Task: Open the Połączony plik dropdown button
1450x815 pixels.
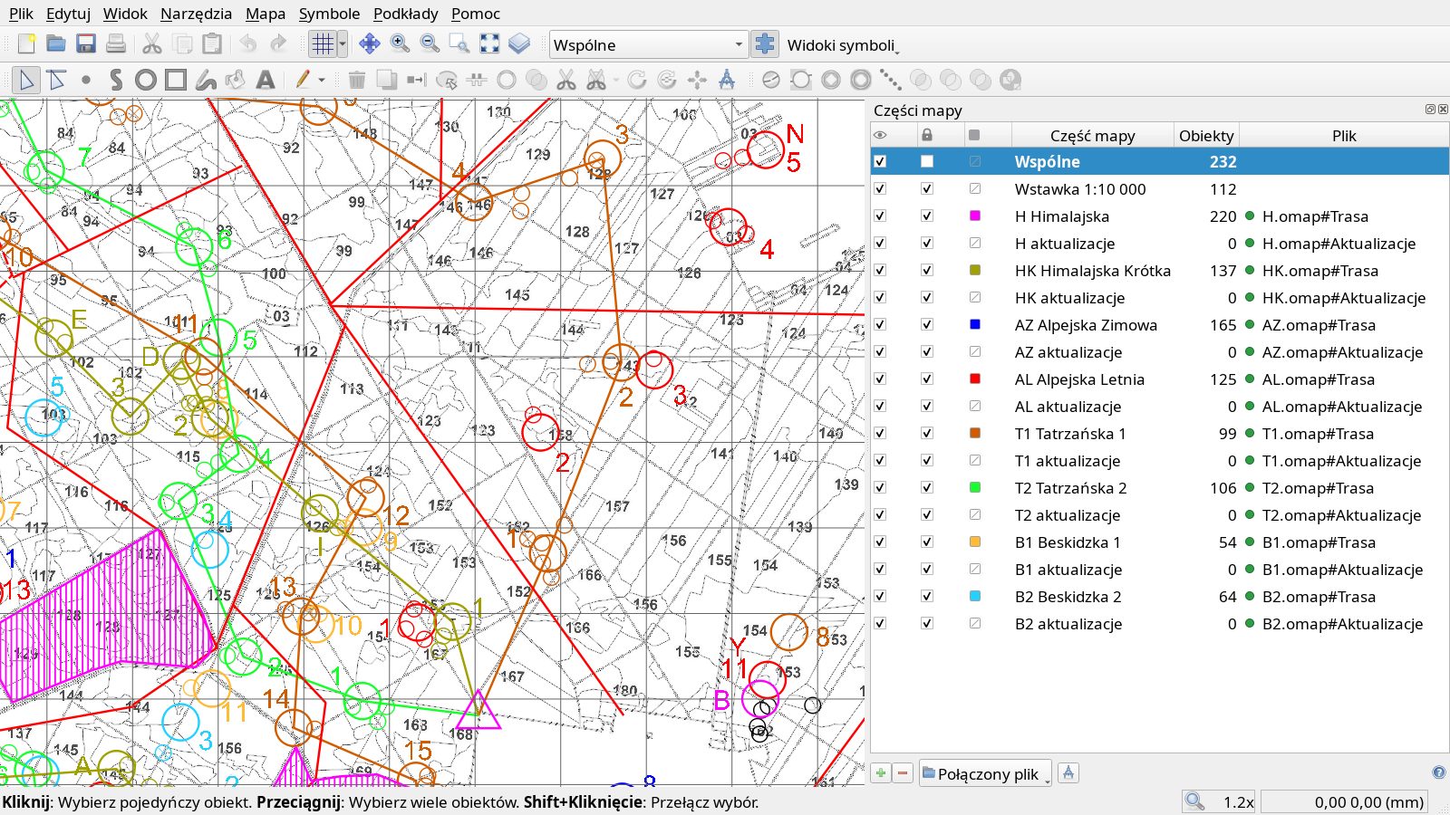Action: 985,773
